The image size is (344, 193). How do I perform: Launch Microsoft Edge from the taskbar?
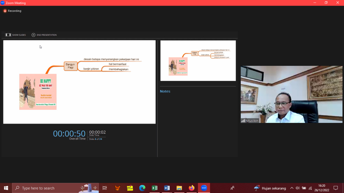tap(142, 188)
